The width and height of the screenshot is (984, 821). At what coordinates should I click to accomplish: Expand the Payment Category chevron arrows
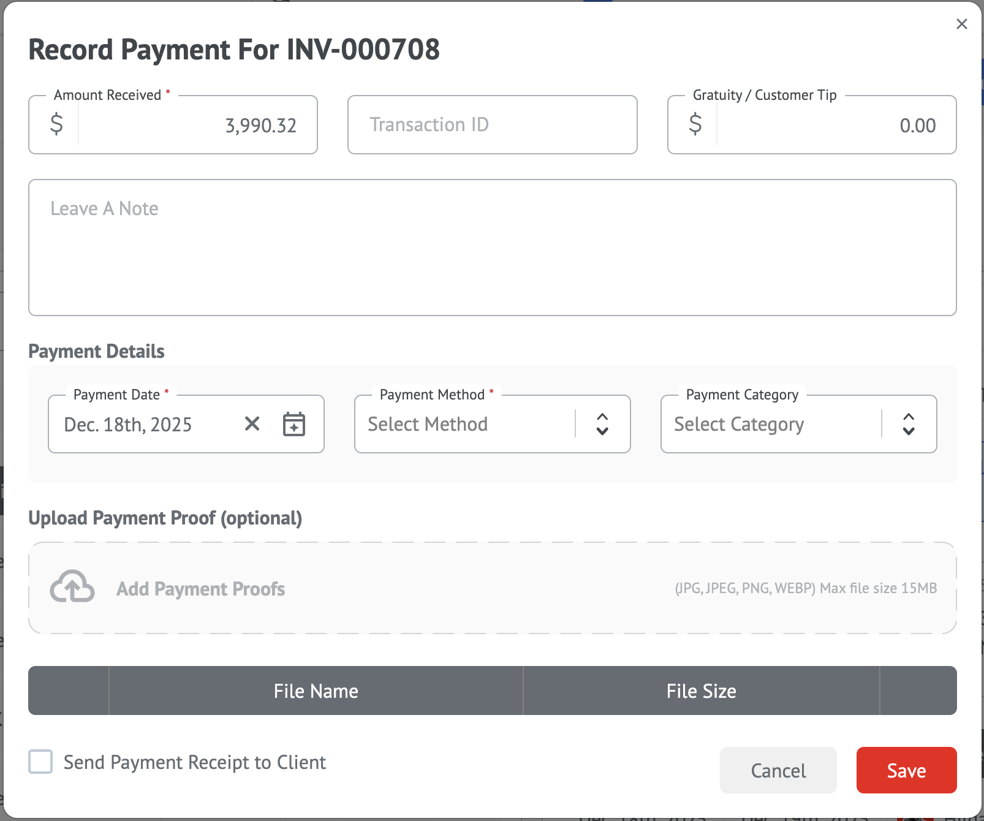[909, 424]
